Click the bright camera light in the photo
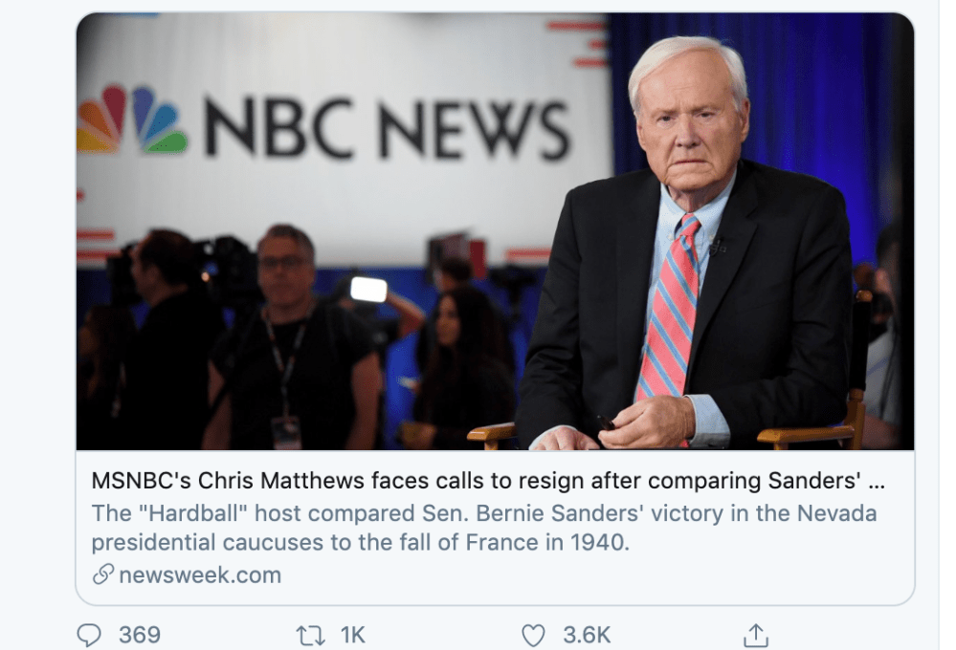956x650 pixels. pos(368,289)
